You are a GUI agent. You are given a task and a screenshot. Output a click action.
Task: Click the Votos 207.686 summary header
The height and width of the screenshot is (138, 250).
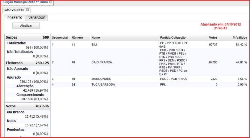(28, 106)
